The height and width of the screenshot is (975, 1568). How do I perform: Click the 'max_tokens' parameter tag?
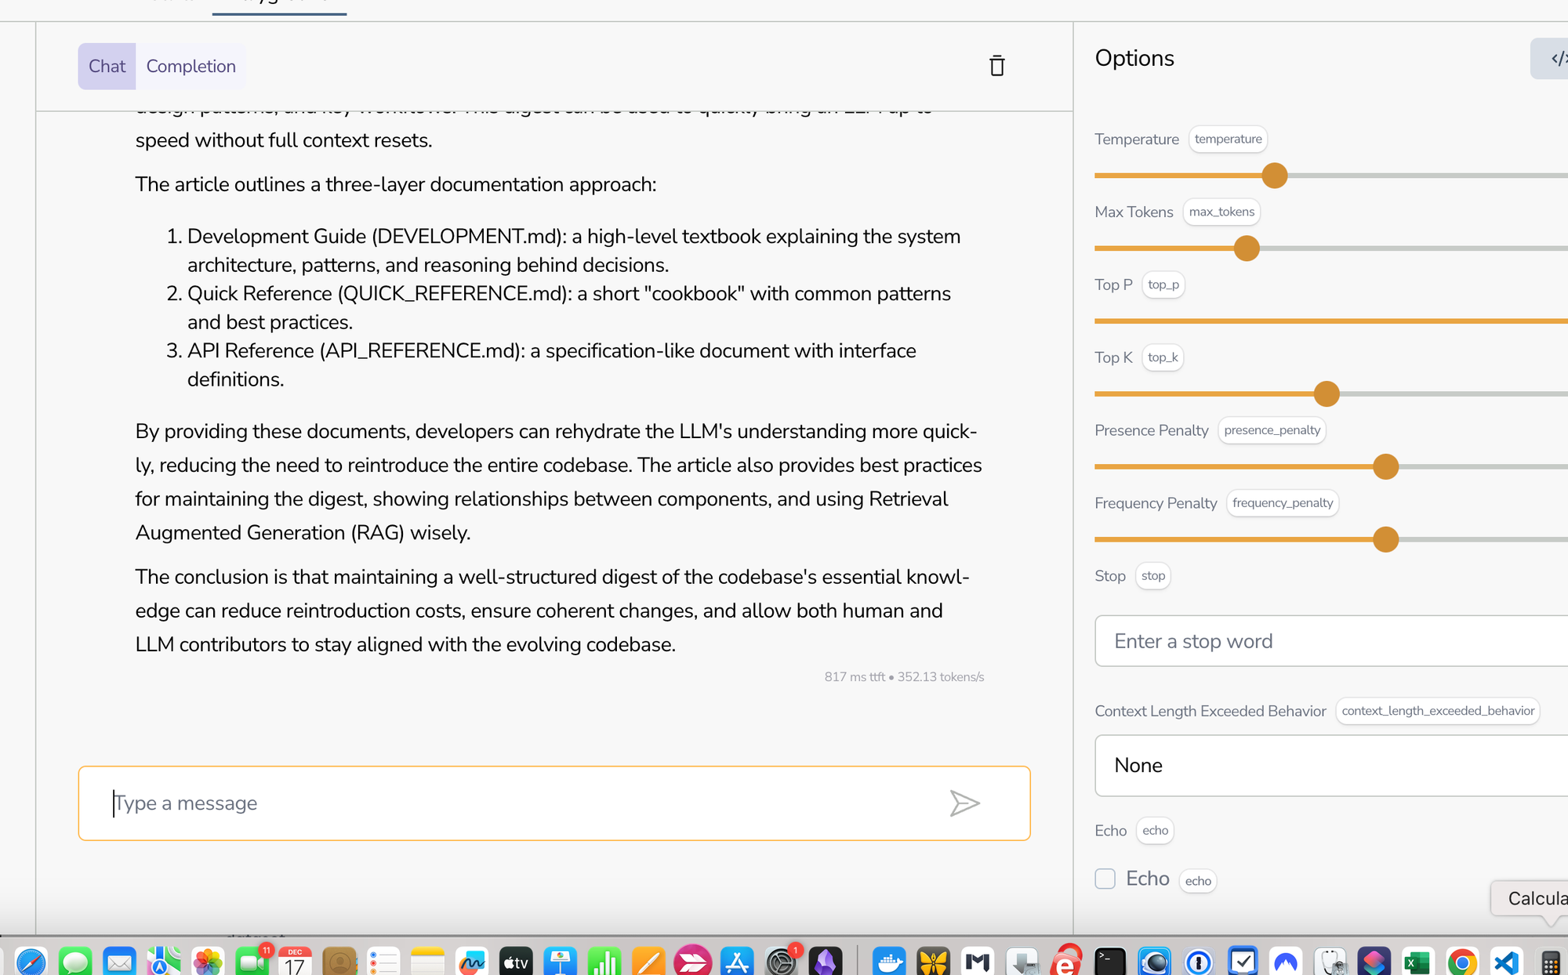[x=1221, y=212]
